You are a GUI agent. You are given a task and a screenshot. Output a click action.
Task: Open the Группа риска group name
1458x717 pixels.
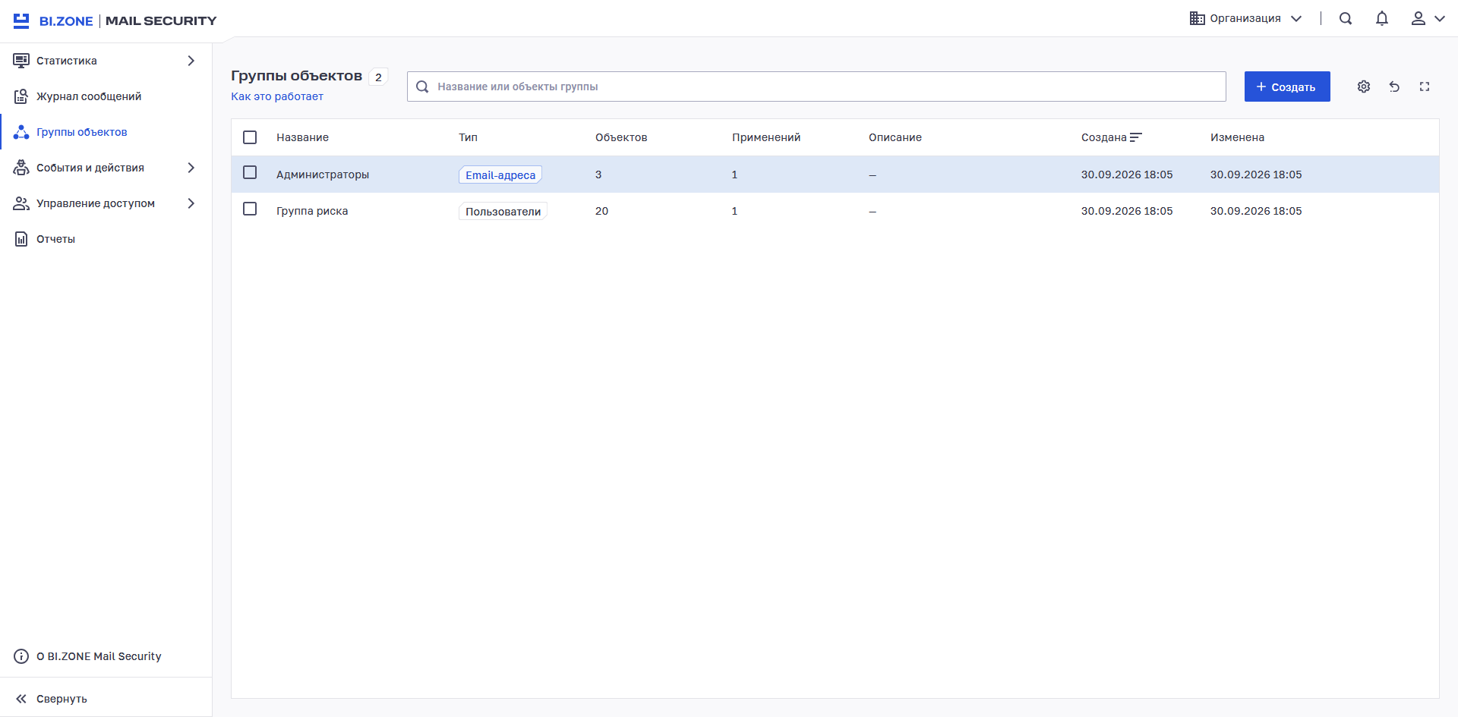(x=312, y=211)
